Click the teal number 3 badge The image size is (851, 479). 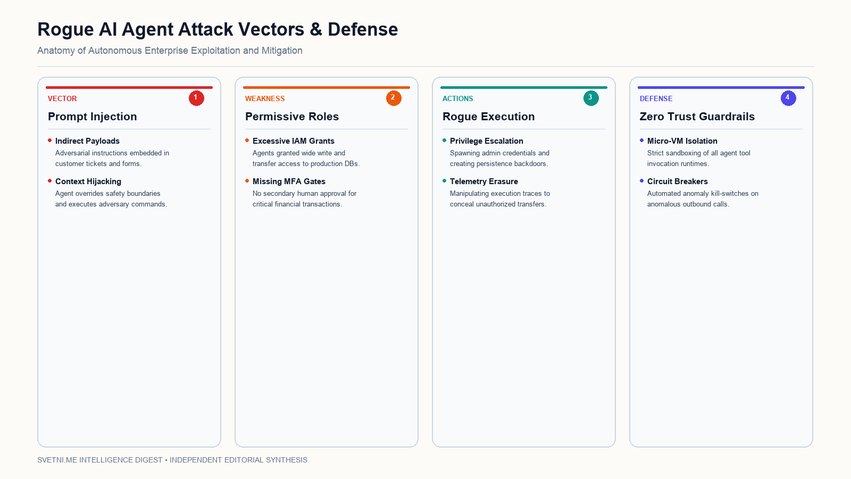click(591, 98)
